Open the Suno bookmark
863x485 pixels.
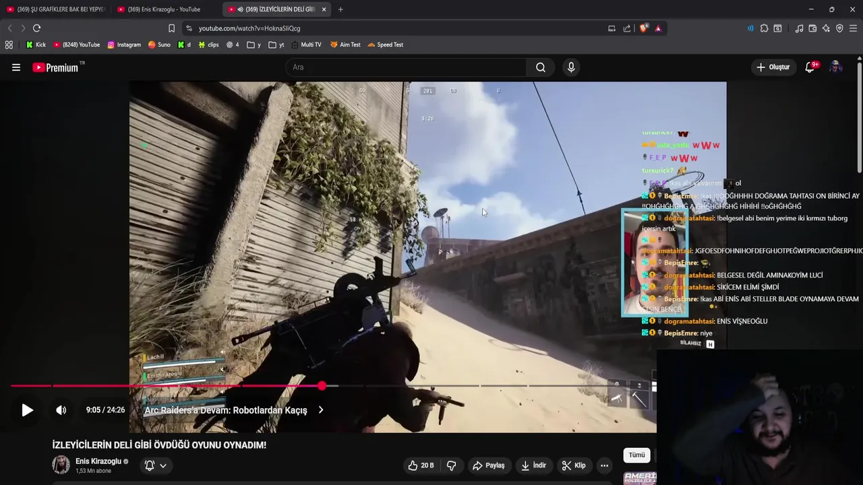(159, 44)
